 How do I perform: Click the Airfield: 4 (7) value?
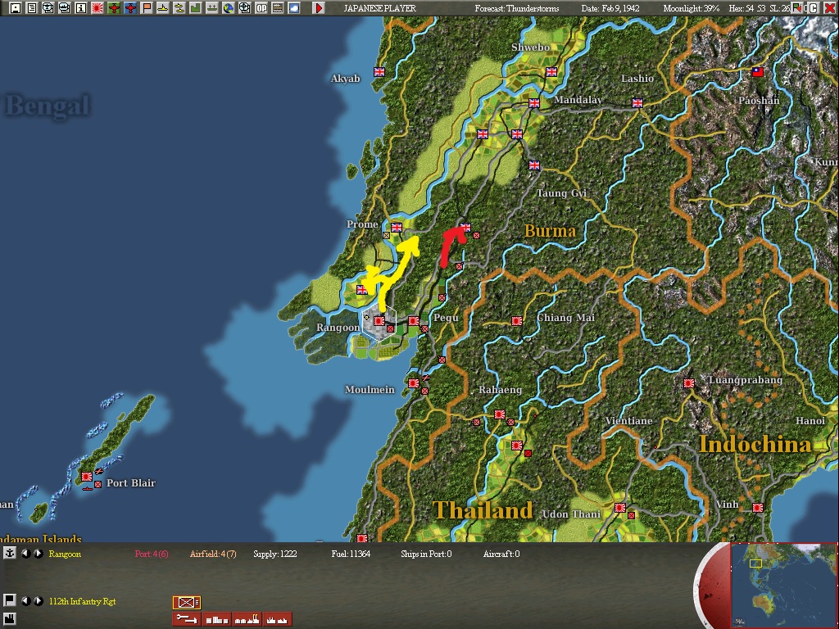[x=213, y=554]
